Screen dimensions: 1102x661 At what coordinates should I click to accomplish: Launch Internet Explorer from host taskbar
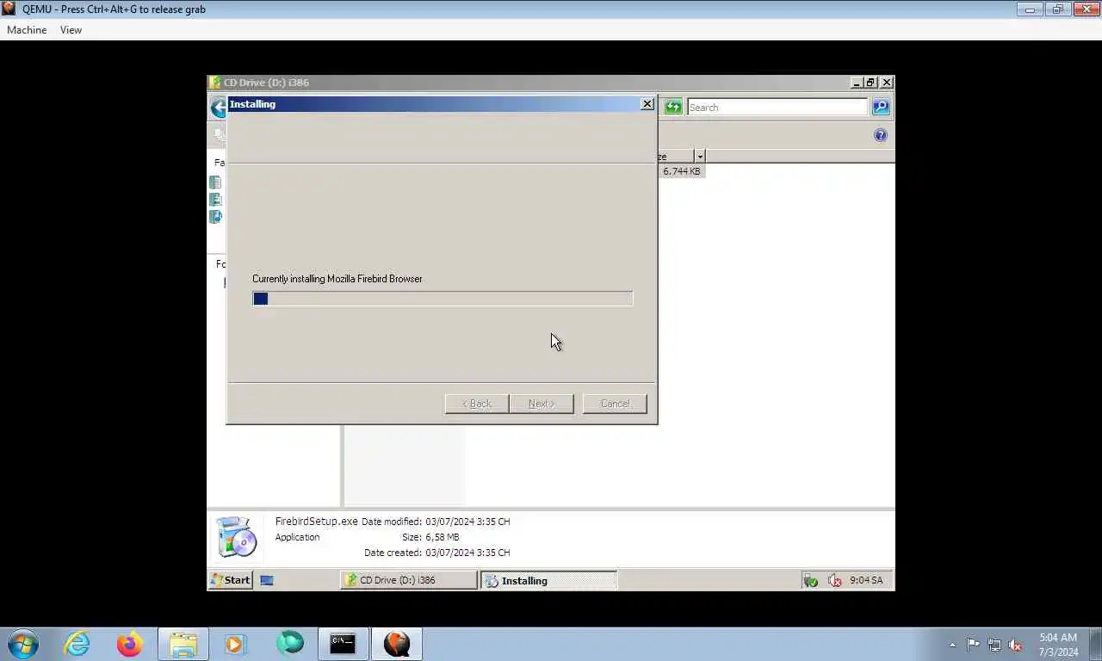tap(77, 644)
